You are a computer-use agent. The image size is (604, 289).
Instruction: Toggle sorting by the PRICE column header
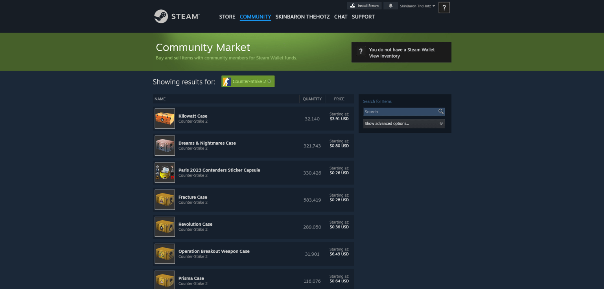coord(339,99)
